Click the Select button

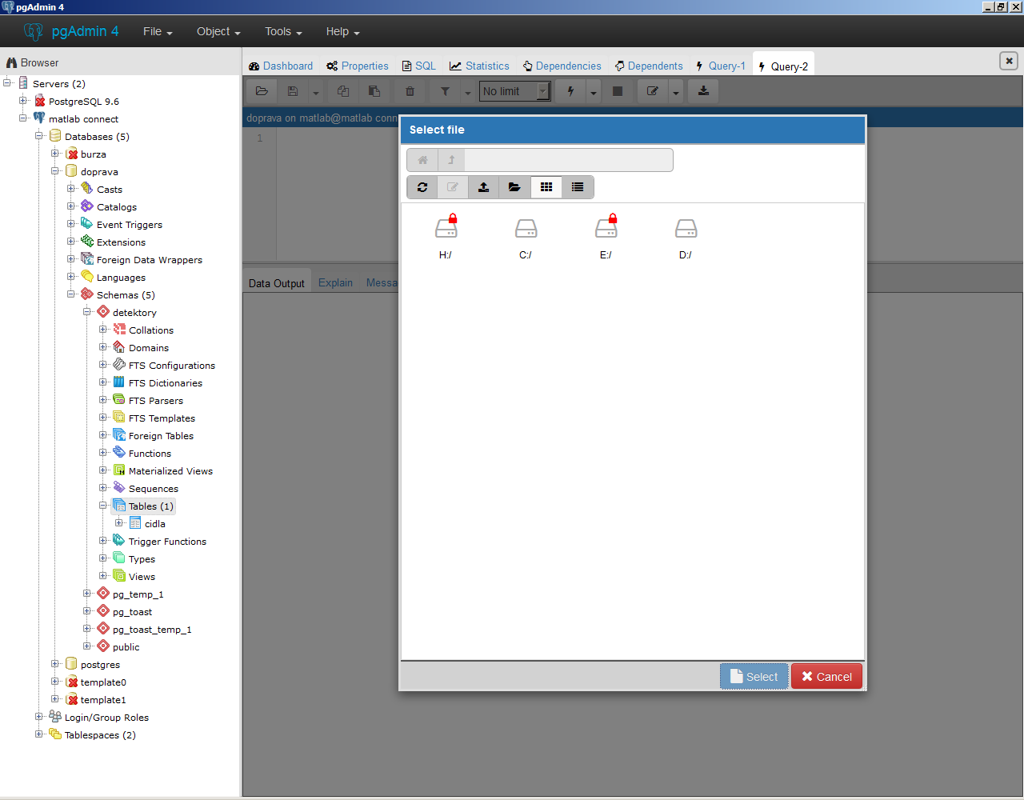[754, 677]
